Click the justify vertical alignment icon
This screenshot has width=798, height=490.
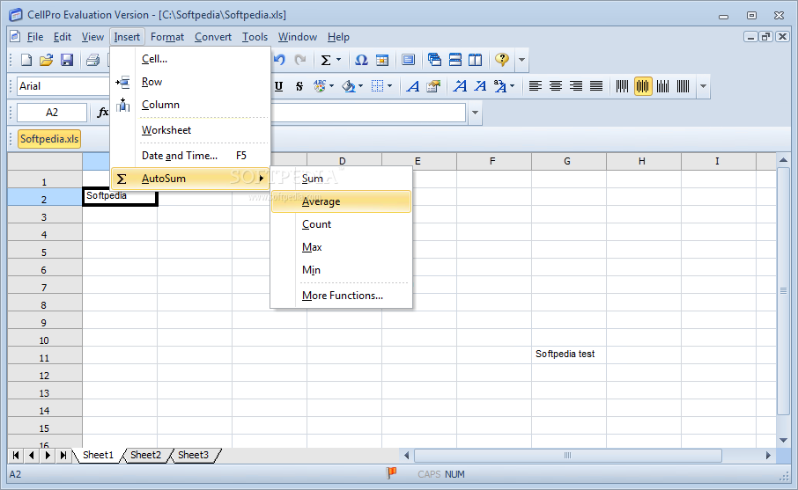(683, 86)
